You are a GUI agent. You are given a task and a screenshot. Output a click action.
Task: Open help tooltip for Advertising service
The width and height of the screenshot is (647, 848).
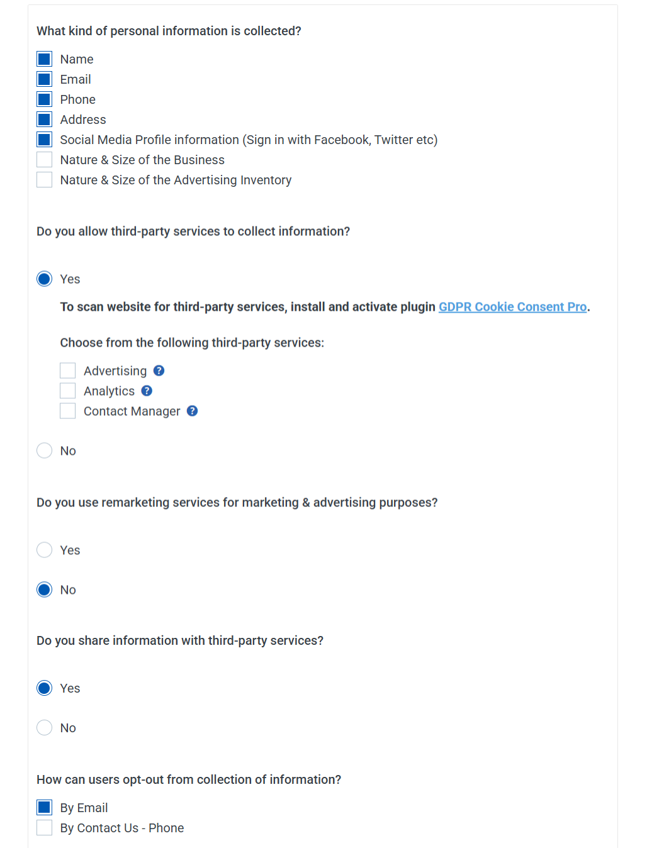[x=159, y=371]
